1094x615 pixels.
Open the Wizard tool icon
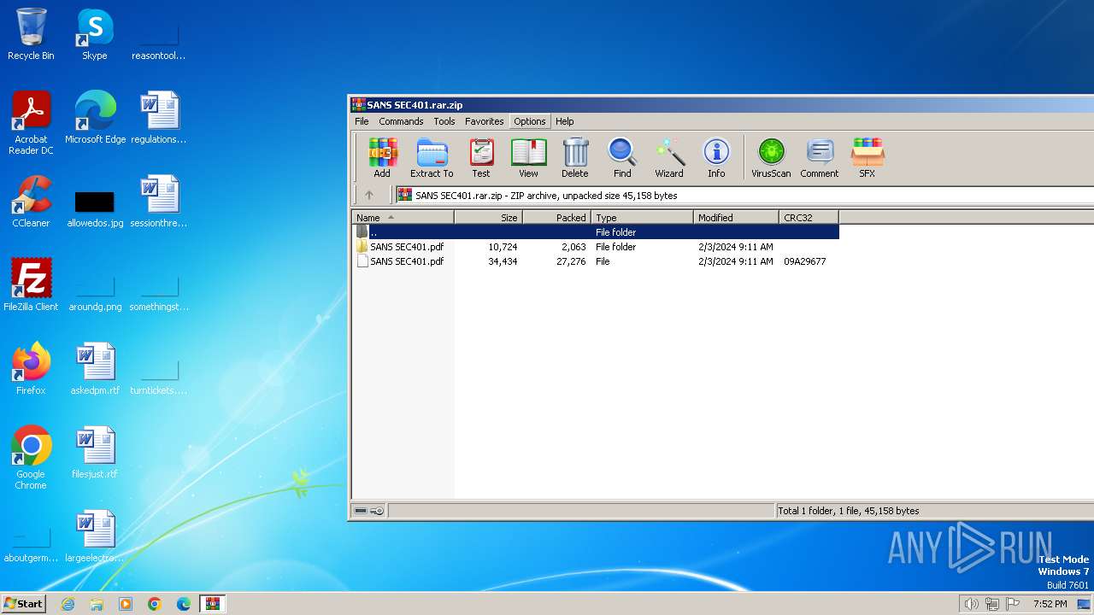pyautogui.click(x=669, y=158)
